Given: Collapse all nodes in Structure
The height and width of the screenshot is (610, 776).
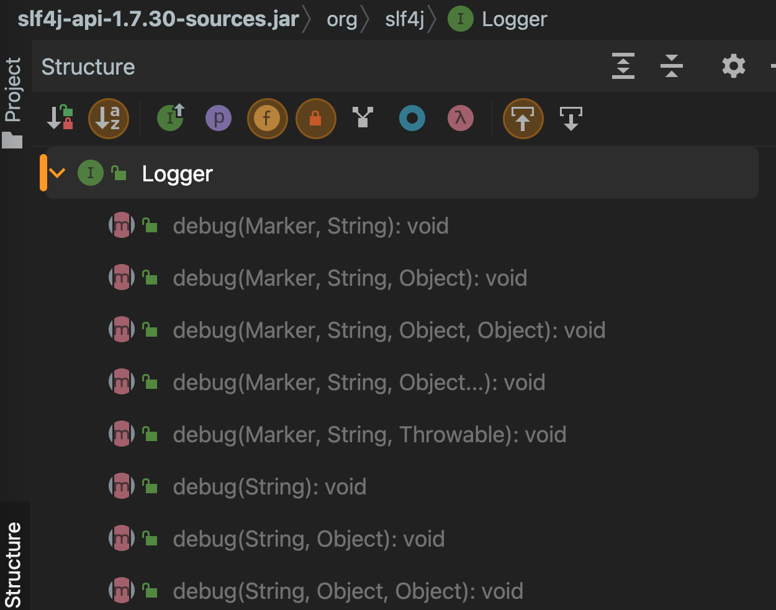Looking at the screenshot, I should point(672,66).
